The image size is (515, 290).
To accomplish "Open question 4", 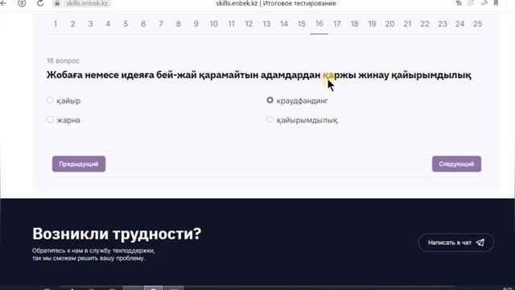I will (x=108, y=23).
